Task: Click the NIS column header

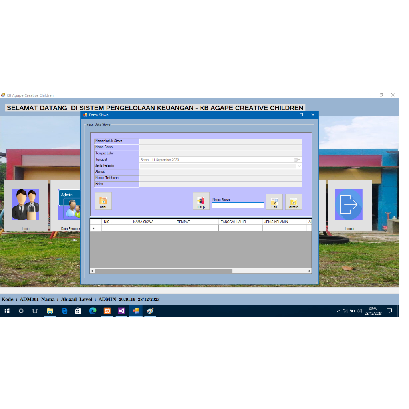Action: (x=116, y=222)
